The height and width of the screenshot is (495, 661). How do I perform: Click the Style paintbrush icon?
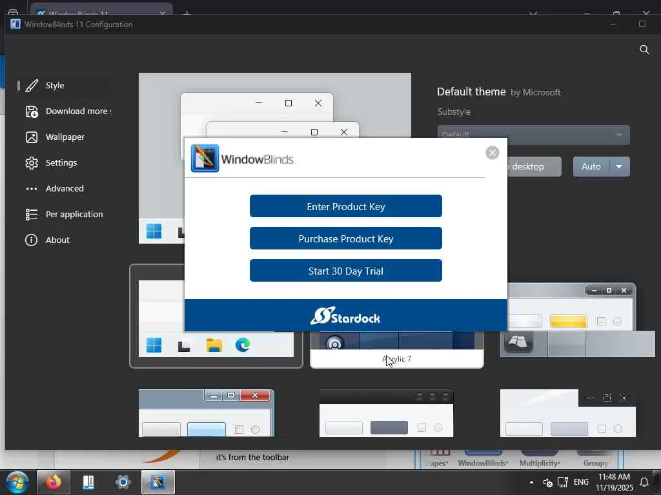coord(32,86)
